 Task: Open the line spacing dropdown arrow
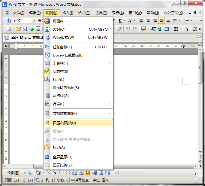[179, 21]
